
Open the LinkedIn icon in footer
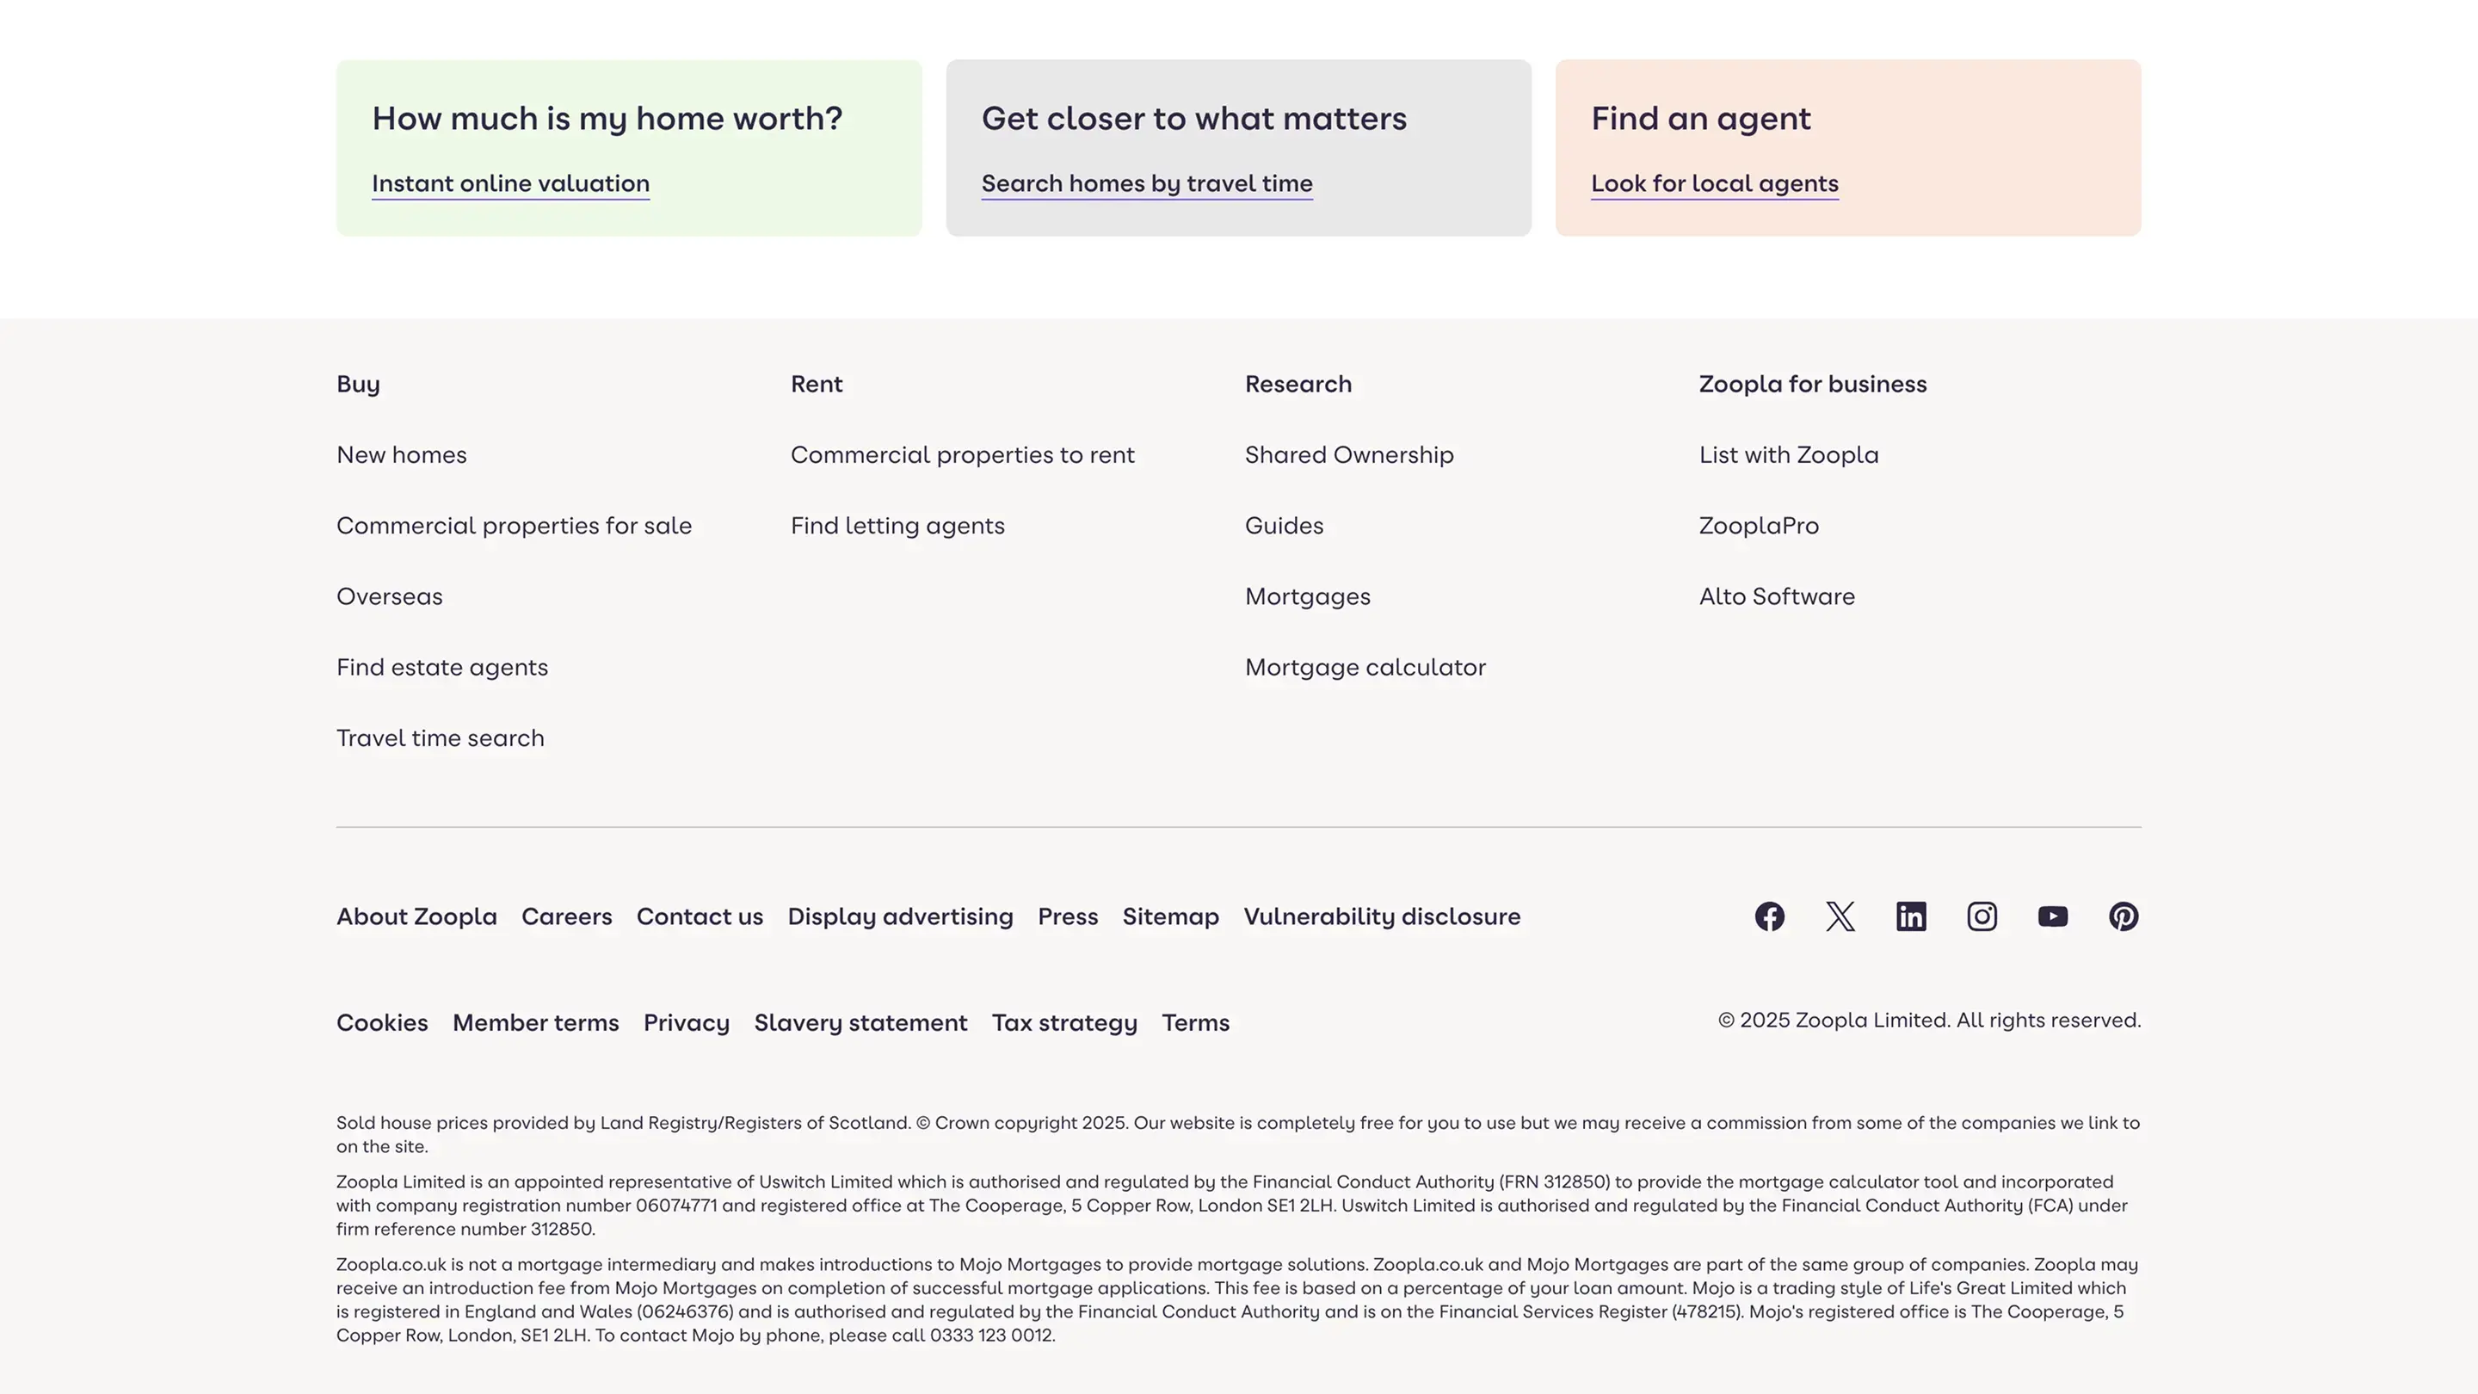click(x=1910, y=916)
